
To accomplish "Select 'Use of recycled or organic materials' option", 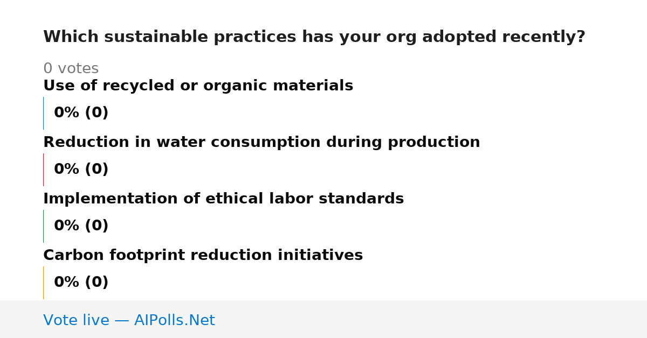I will pos(198,86).
